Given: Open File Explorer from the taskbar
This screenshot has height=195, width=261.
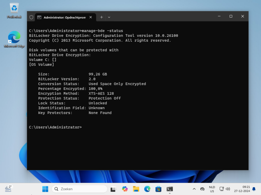Looking at the screenshot, I should 136,189.
